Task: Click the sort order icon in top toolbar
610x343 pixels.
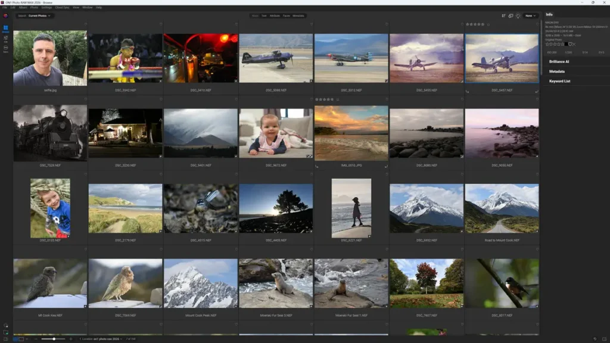Action: point(503,15)
